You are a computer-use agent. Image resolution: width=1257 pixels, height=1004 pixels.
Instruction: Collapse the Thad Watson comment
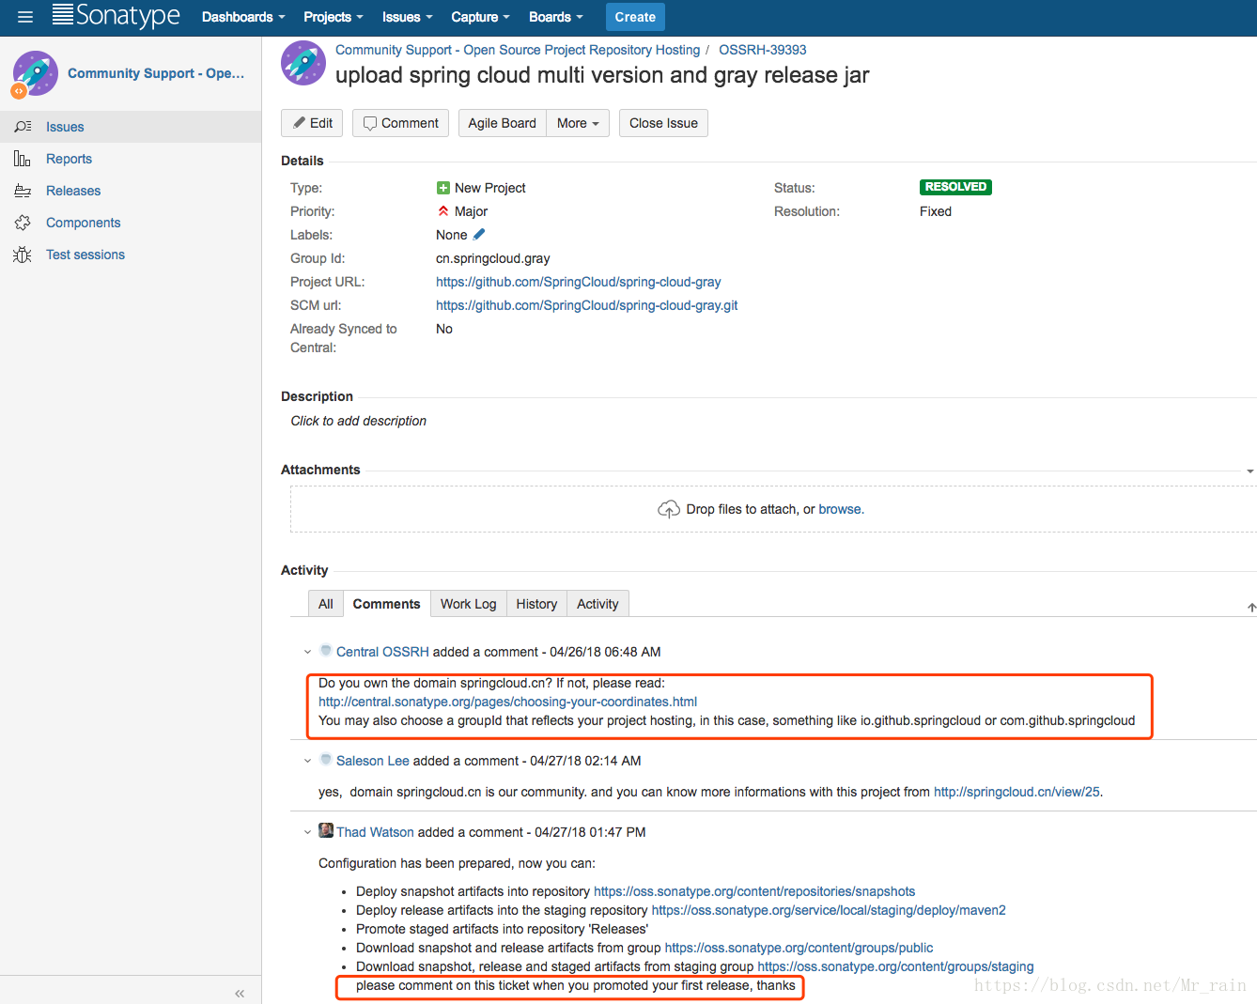point(307,832)
